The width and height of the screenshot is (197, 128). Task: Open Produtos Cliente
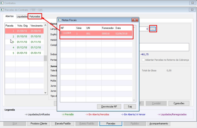coord(39,124)
